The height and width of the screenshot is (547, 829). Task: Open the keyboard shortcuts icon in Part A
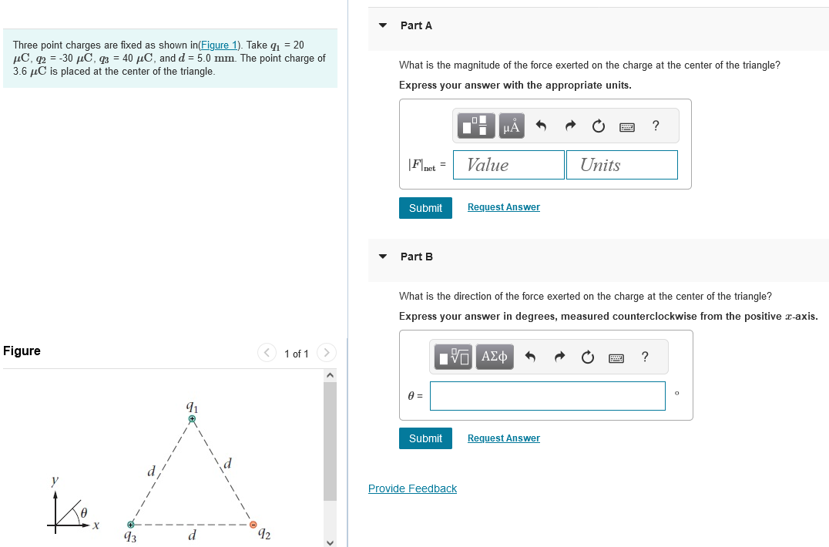626,126
